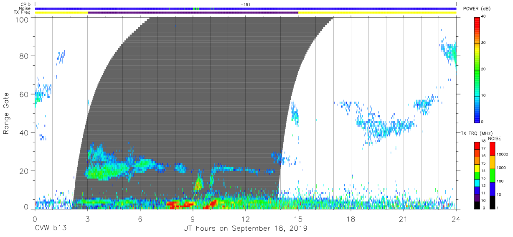
Task: Click the 3 tick on UT hours axis
Action: coord(88,219)
